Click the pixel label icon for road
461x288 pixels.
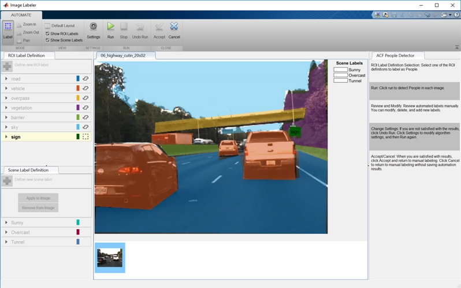click(x=85, y=78)
